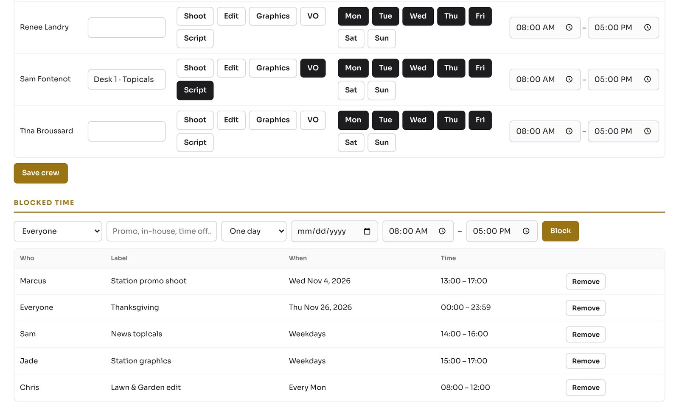Click the Save crew button

click(x=41, y=173)
